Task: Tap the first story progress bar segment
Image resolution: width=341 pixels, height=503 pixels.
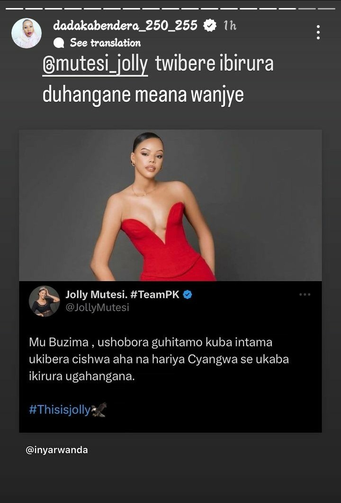Action: point(14,9)
